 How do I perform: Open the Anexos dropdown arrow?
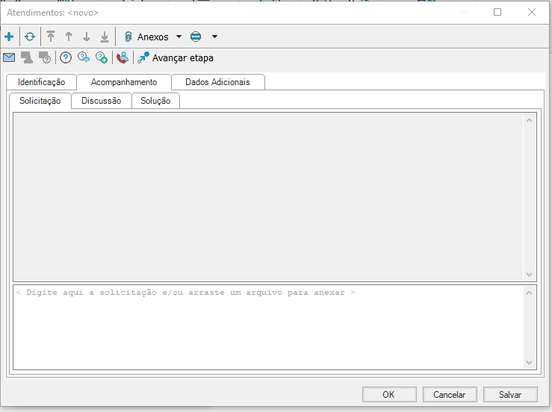tap(179, 37)
